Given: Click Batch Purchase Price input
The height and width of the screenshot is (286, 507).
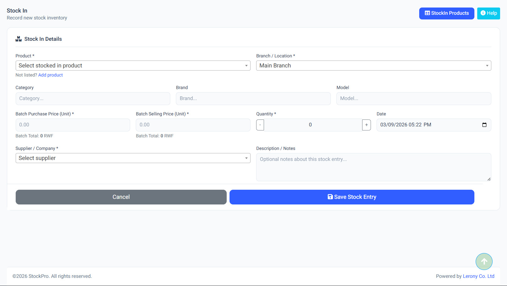Looking at the screenshot, I should [73, 125].
